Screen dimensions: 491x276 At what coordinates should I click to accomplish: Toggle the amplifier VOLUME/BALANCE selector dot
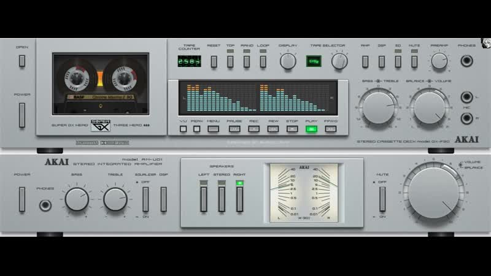(x=460, y=164)
